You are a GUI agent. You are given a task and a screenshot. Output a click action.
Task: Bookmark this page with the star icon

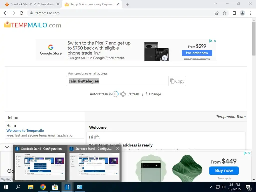point(224,13)
